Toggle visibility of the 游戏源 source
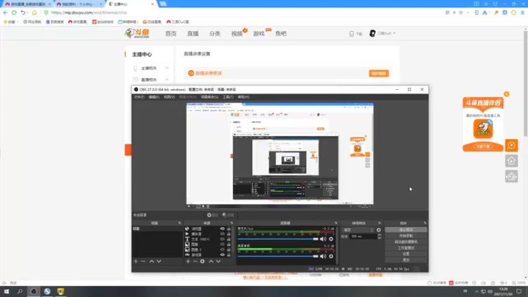528x297 pixels. (222, 255)
